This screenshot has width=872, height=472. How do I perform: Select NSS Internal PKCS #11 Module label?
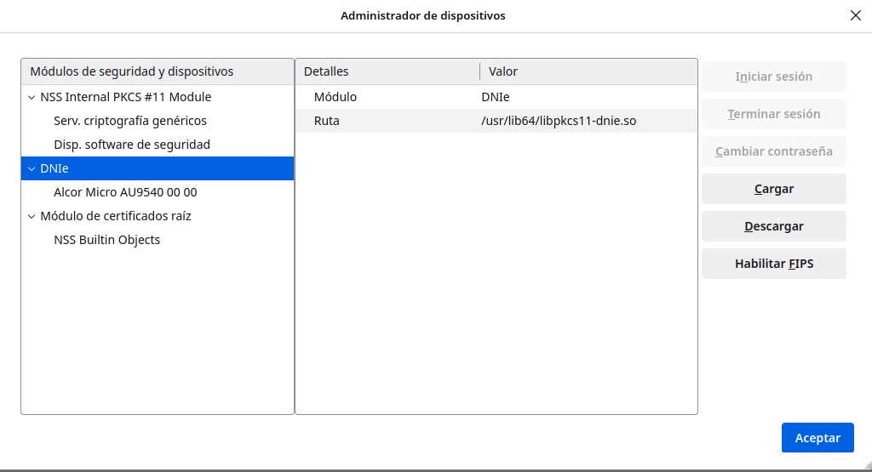click(126, 97)
